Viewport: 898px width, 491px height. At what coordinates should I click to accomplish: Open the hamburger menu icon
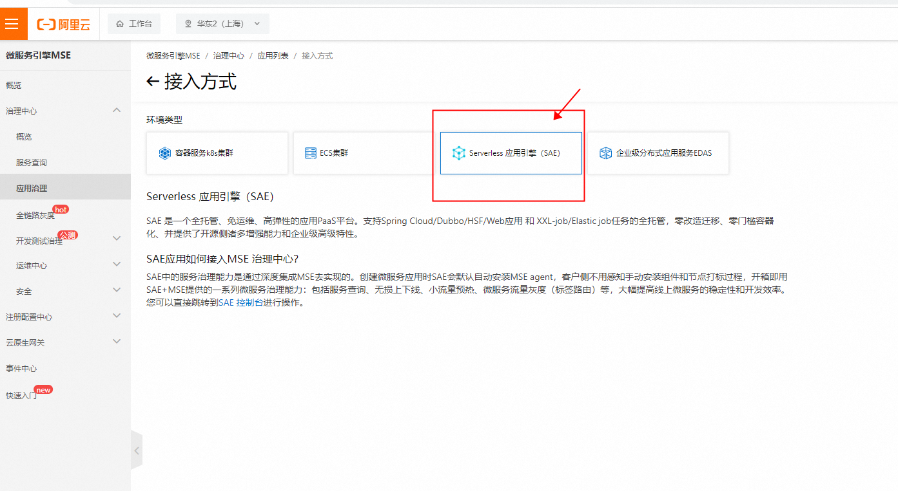tap(11, 24)
